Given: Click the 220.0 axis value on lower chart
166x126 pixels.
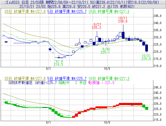Looking at the screenshot, I should point(157,115).
